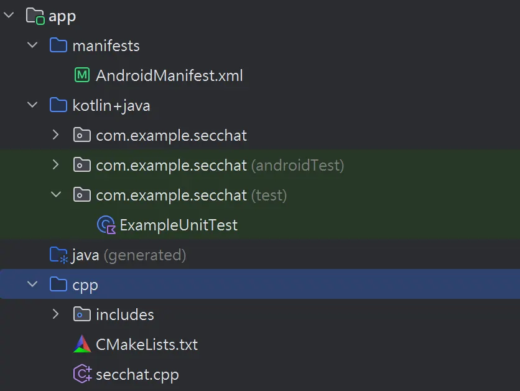The height and width of the screenshot is (391, 520).
Task: Collapse the com.example.secchat (test) package
Action: (56, 194)
